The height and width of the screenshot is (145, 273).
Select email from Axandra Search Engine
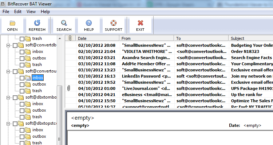point(169,58)
